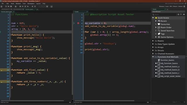The width and height of the screenshot is (187, 105).
Task: Open the Asset Browser hamburger menu
Action: point(184,14)
